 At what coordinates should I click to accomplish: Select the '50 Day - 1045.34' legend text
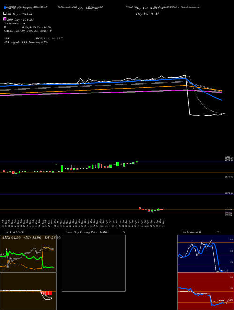coord(20,14)
